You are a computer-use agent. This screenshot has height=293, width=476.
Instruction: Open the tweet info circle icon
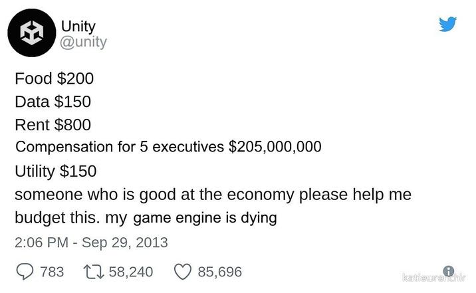[449, 271]
